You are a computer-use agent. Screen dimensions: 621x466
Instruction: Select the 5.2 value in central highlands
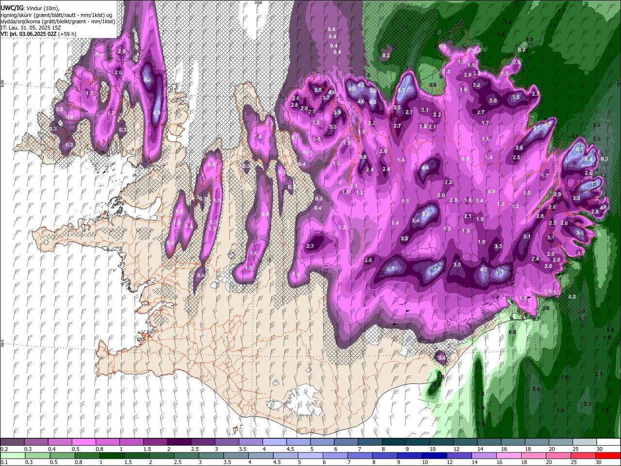point(426,214)
